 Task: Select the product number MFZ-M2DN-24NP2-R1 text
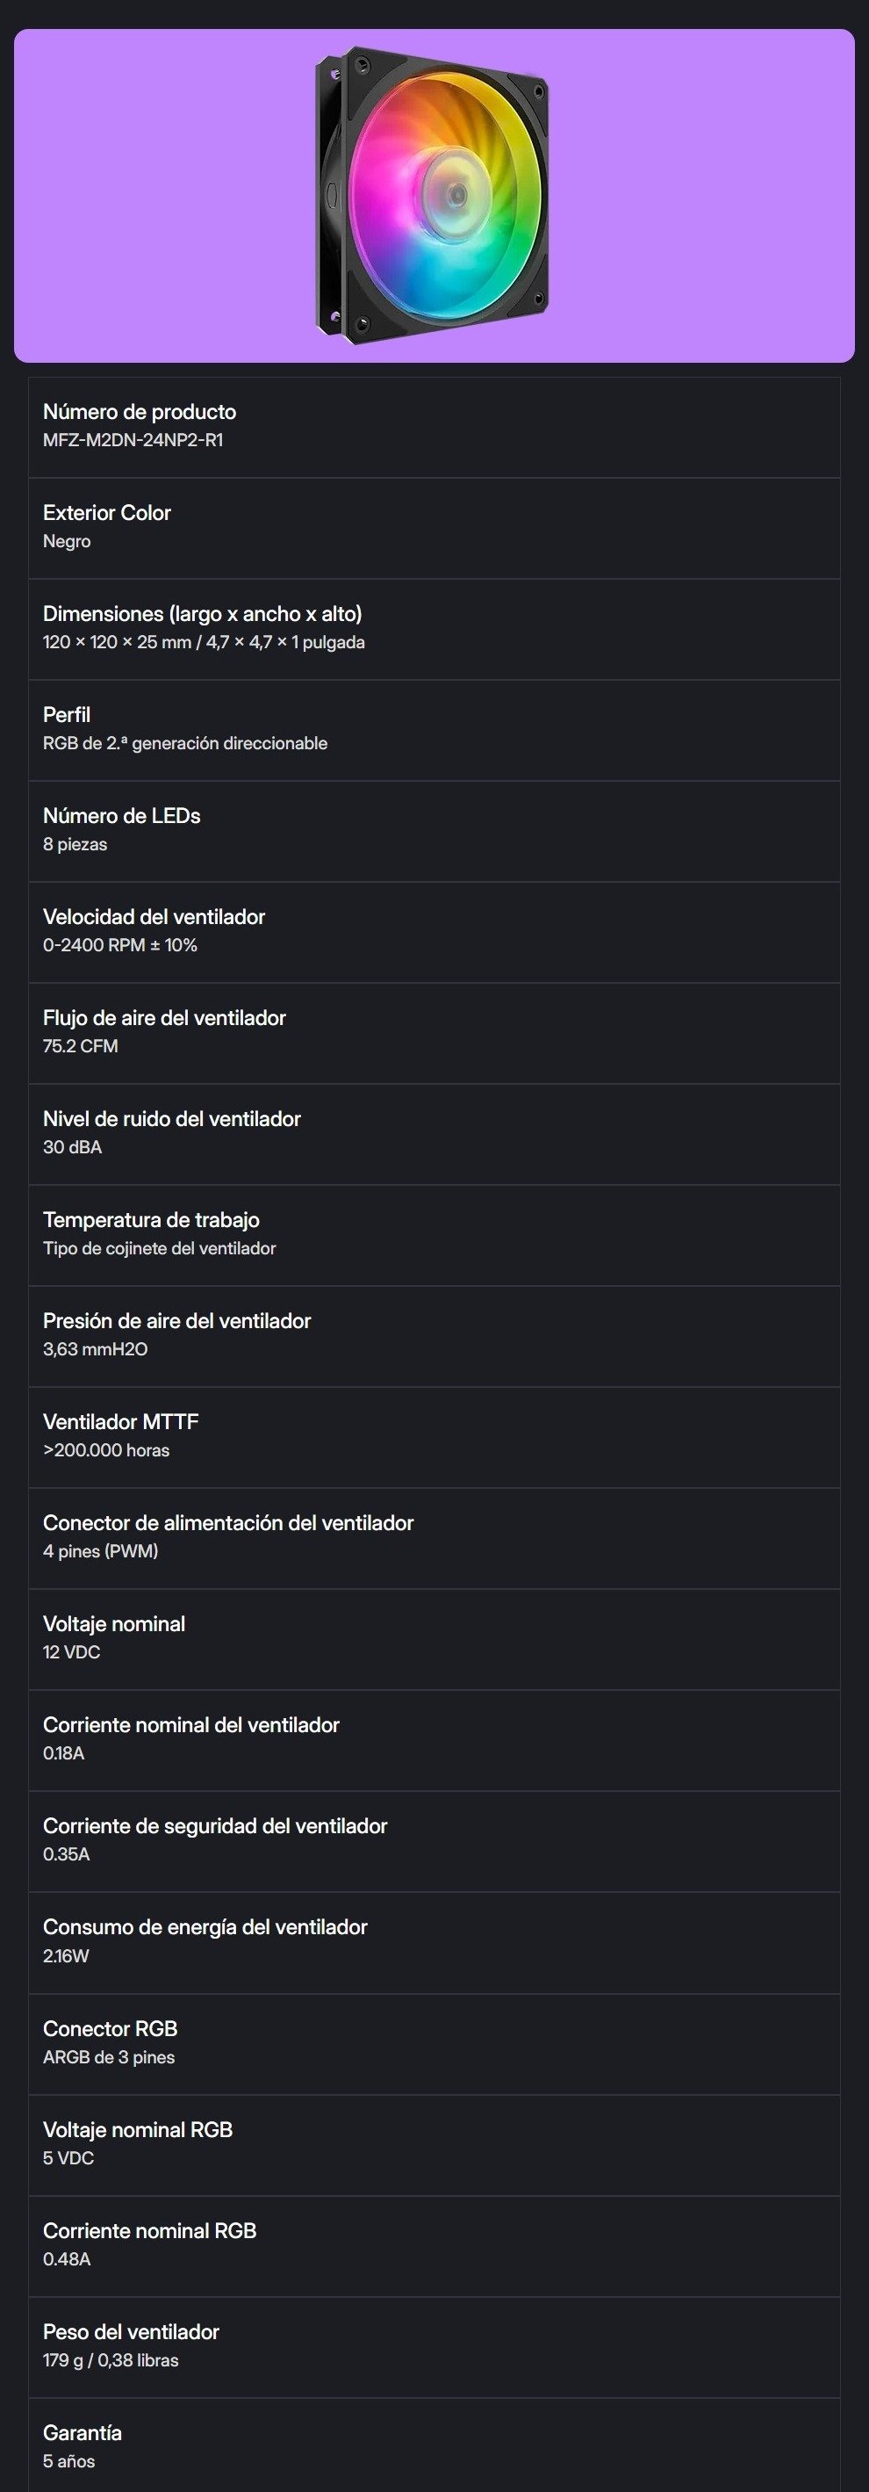(x=133, y=440)
